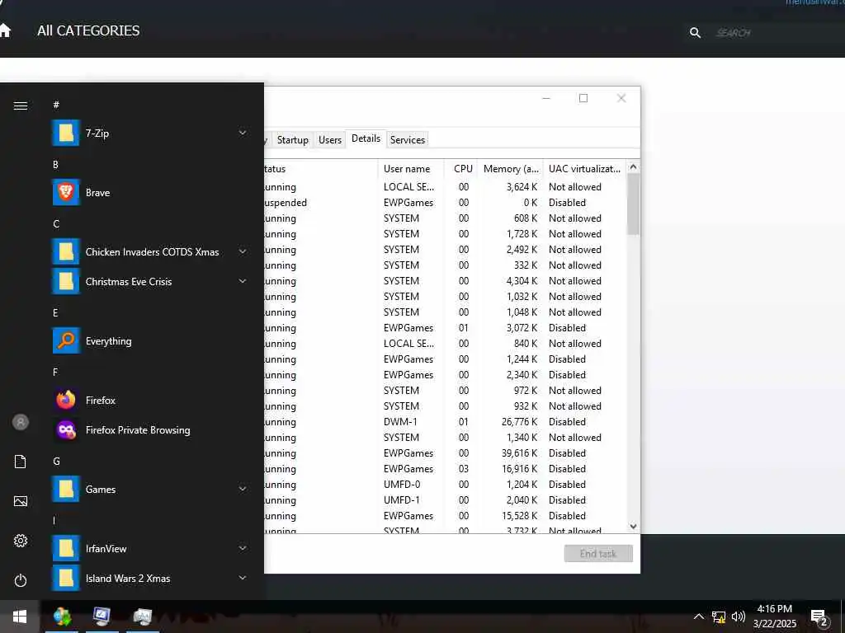Switch to the Startup tab
The width and height of the screenshot is (845, 633).
tap(293, 140)
